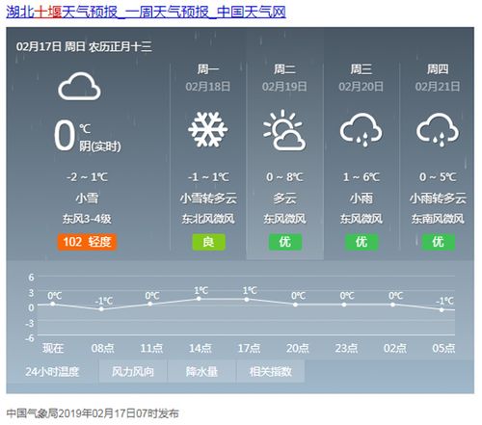Screen dimensions: 482x425
Task: Click Wednesday's range 1 ~ 6℃
Action: click(361, 177)
